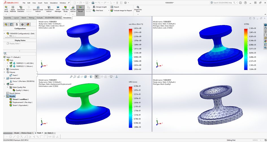Launch the Simulation Evaluator
This screenshot has width=267, height=142.
click(21, 9)
